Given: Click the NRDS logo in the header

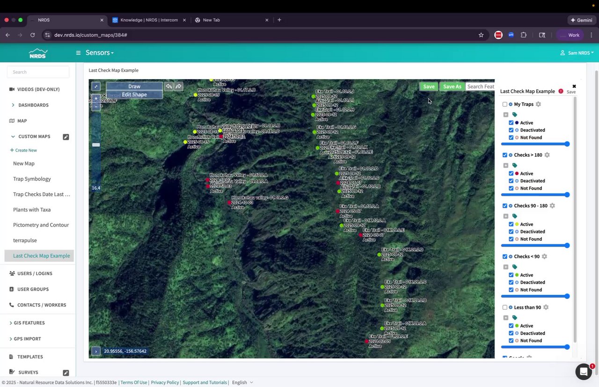Looking at the screenshot, I should pyautogui.click(x=38, y=53).
